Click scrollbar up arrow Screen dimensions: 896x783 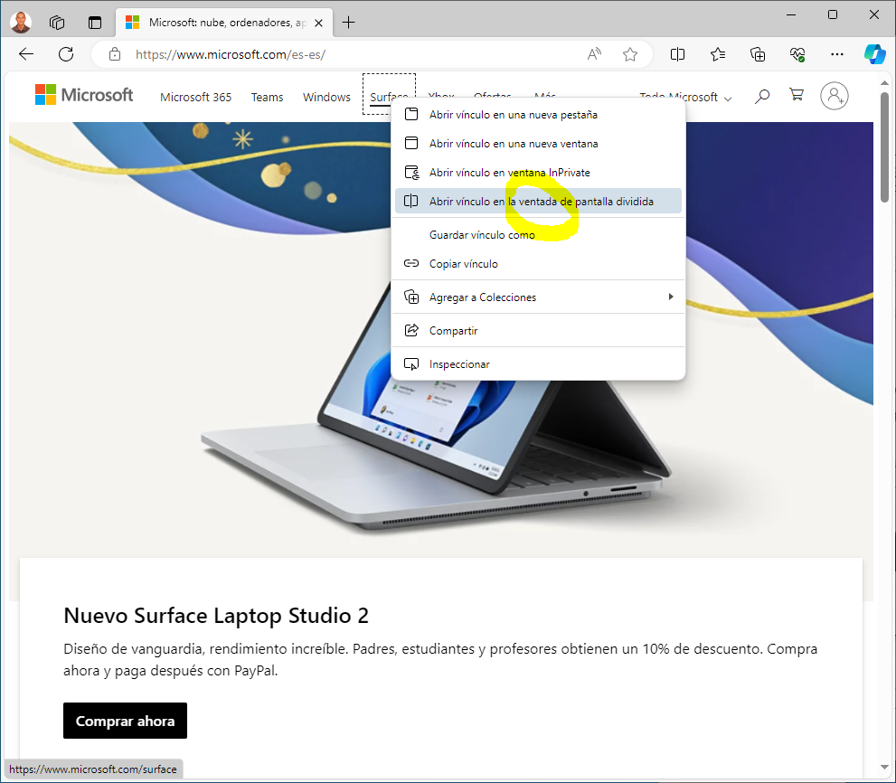tap(884, 83)
